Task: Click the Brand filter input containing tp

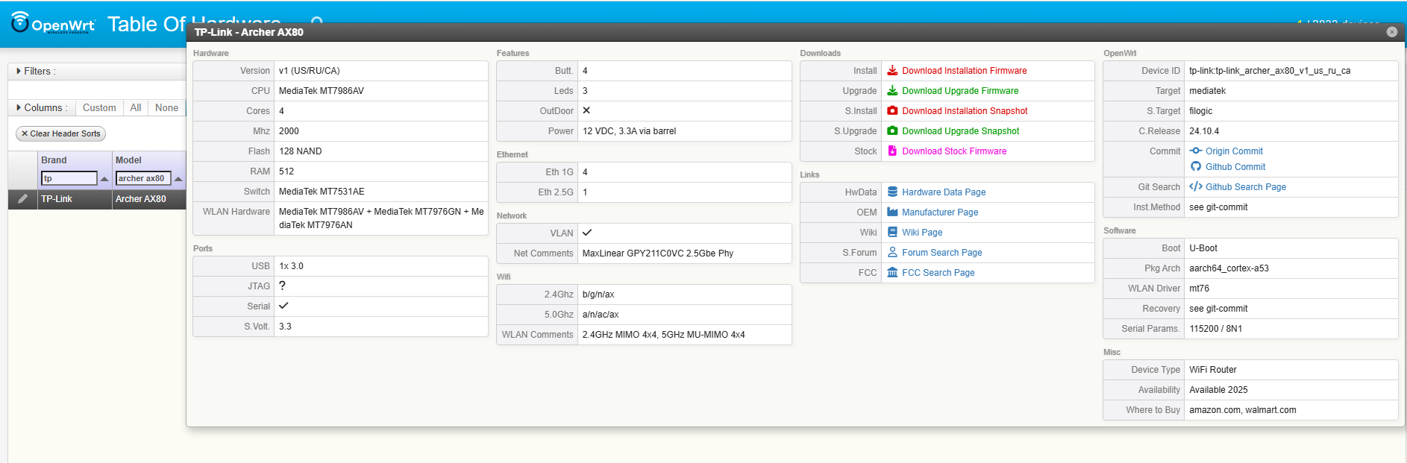Action: coord(69,179)
